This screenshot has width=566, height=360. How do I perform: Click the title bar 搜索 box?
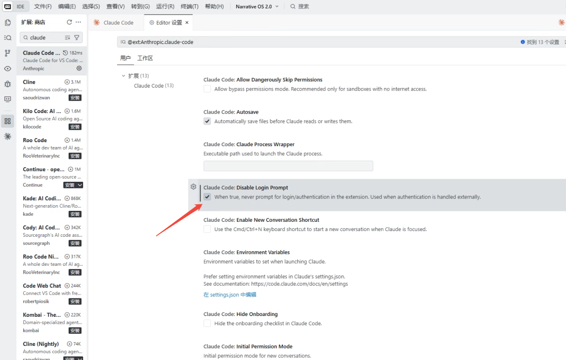[x=300, y=7]
